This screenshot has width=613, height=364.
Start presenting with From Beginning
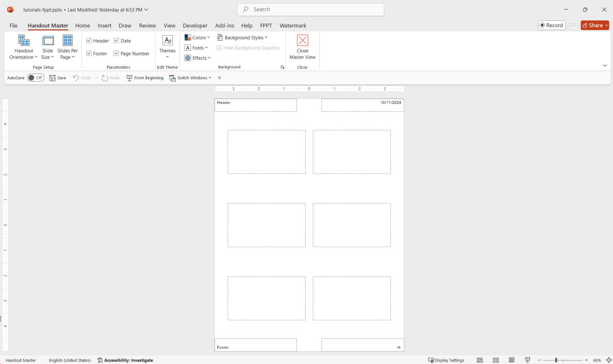coord(145,78)
